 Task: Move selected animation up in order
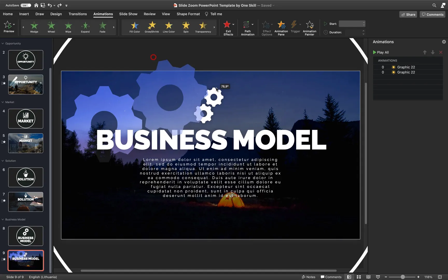tap(425, 52)
